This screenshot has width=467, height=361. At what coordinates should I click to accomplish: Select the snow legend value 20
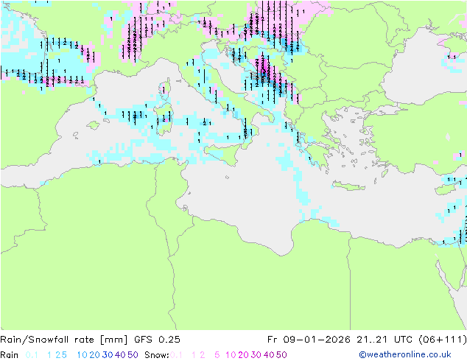point(243,355)
